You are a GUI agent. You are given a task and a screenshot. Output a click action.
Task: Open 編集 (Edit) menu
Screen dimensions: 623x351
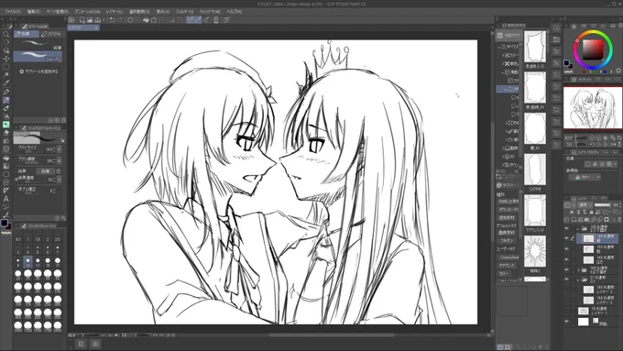pyautogui.click(x=34, y=12)
